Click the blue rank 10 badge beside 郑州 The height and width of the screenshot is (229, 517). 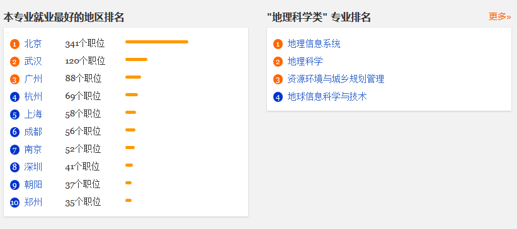pyautogui.click(x=15, y=203)
